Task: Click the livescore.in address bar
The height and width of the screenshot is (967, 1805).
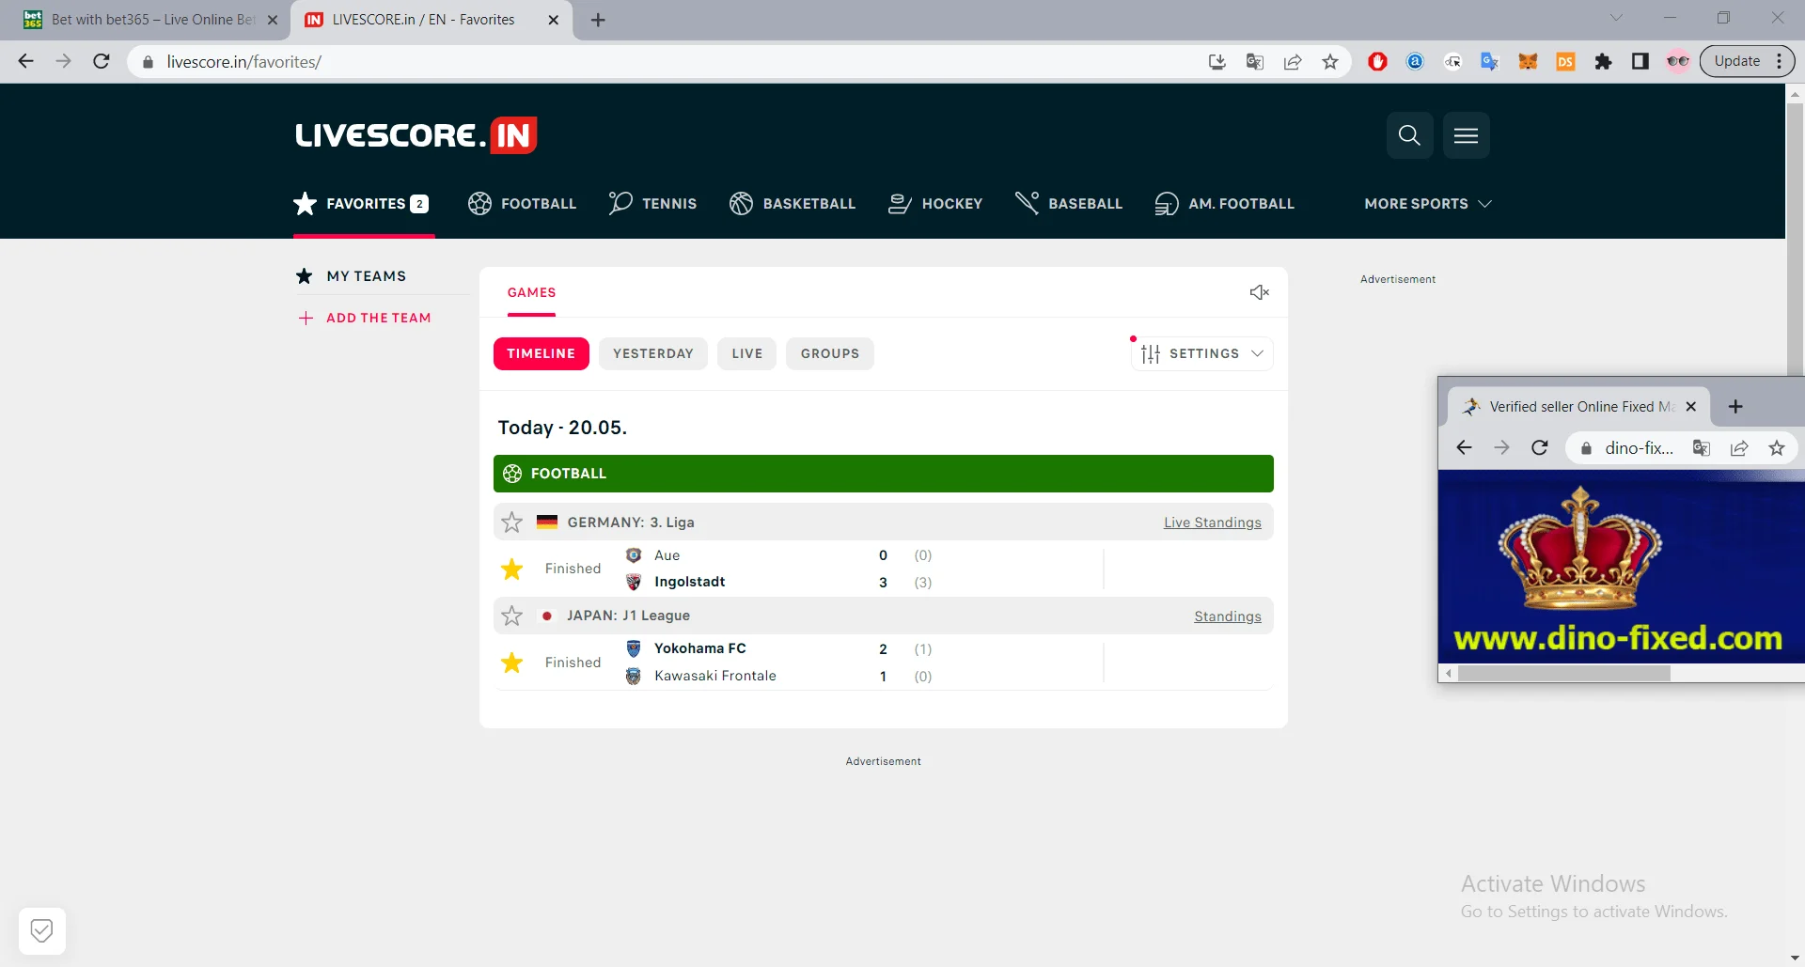Action: (x=244, y=61)
